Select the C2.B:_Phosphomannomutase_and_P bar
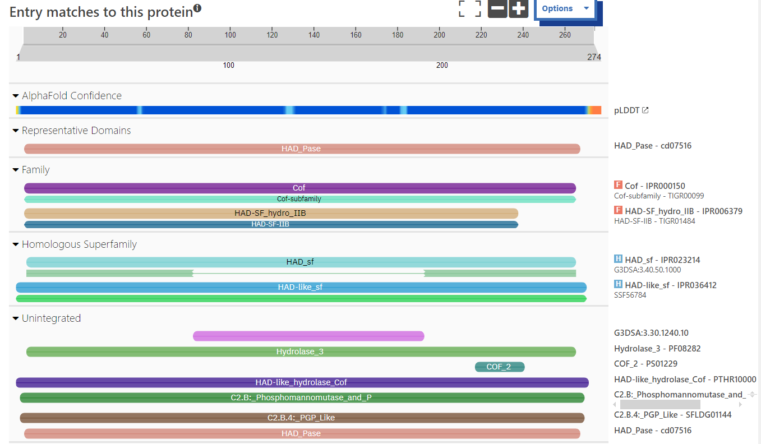Image resolution: width=761 pixels, height=444 pixels. 302,397
